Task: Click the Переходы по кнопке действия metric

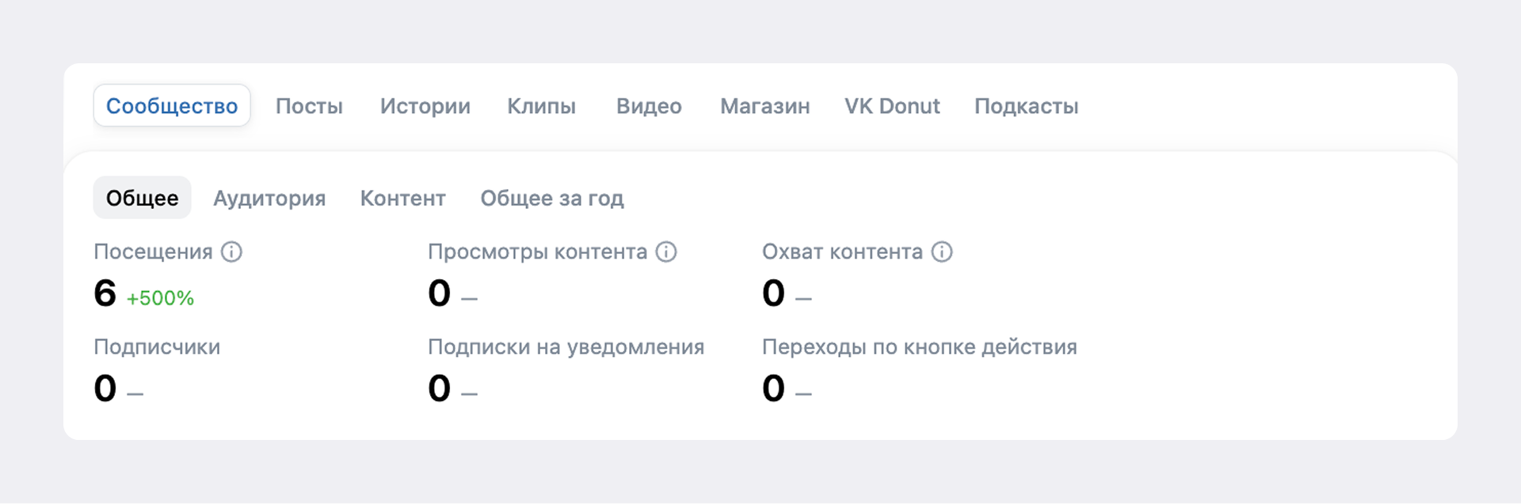Action: click(x=919, y=347)
